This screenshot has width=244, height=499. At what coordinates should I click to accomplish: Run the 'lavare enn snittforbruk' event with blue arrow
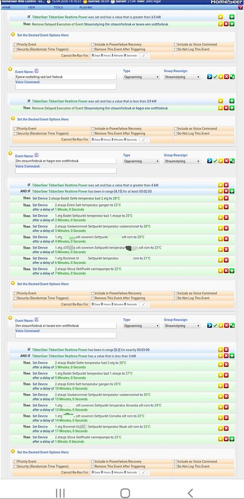pos(209,326)
